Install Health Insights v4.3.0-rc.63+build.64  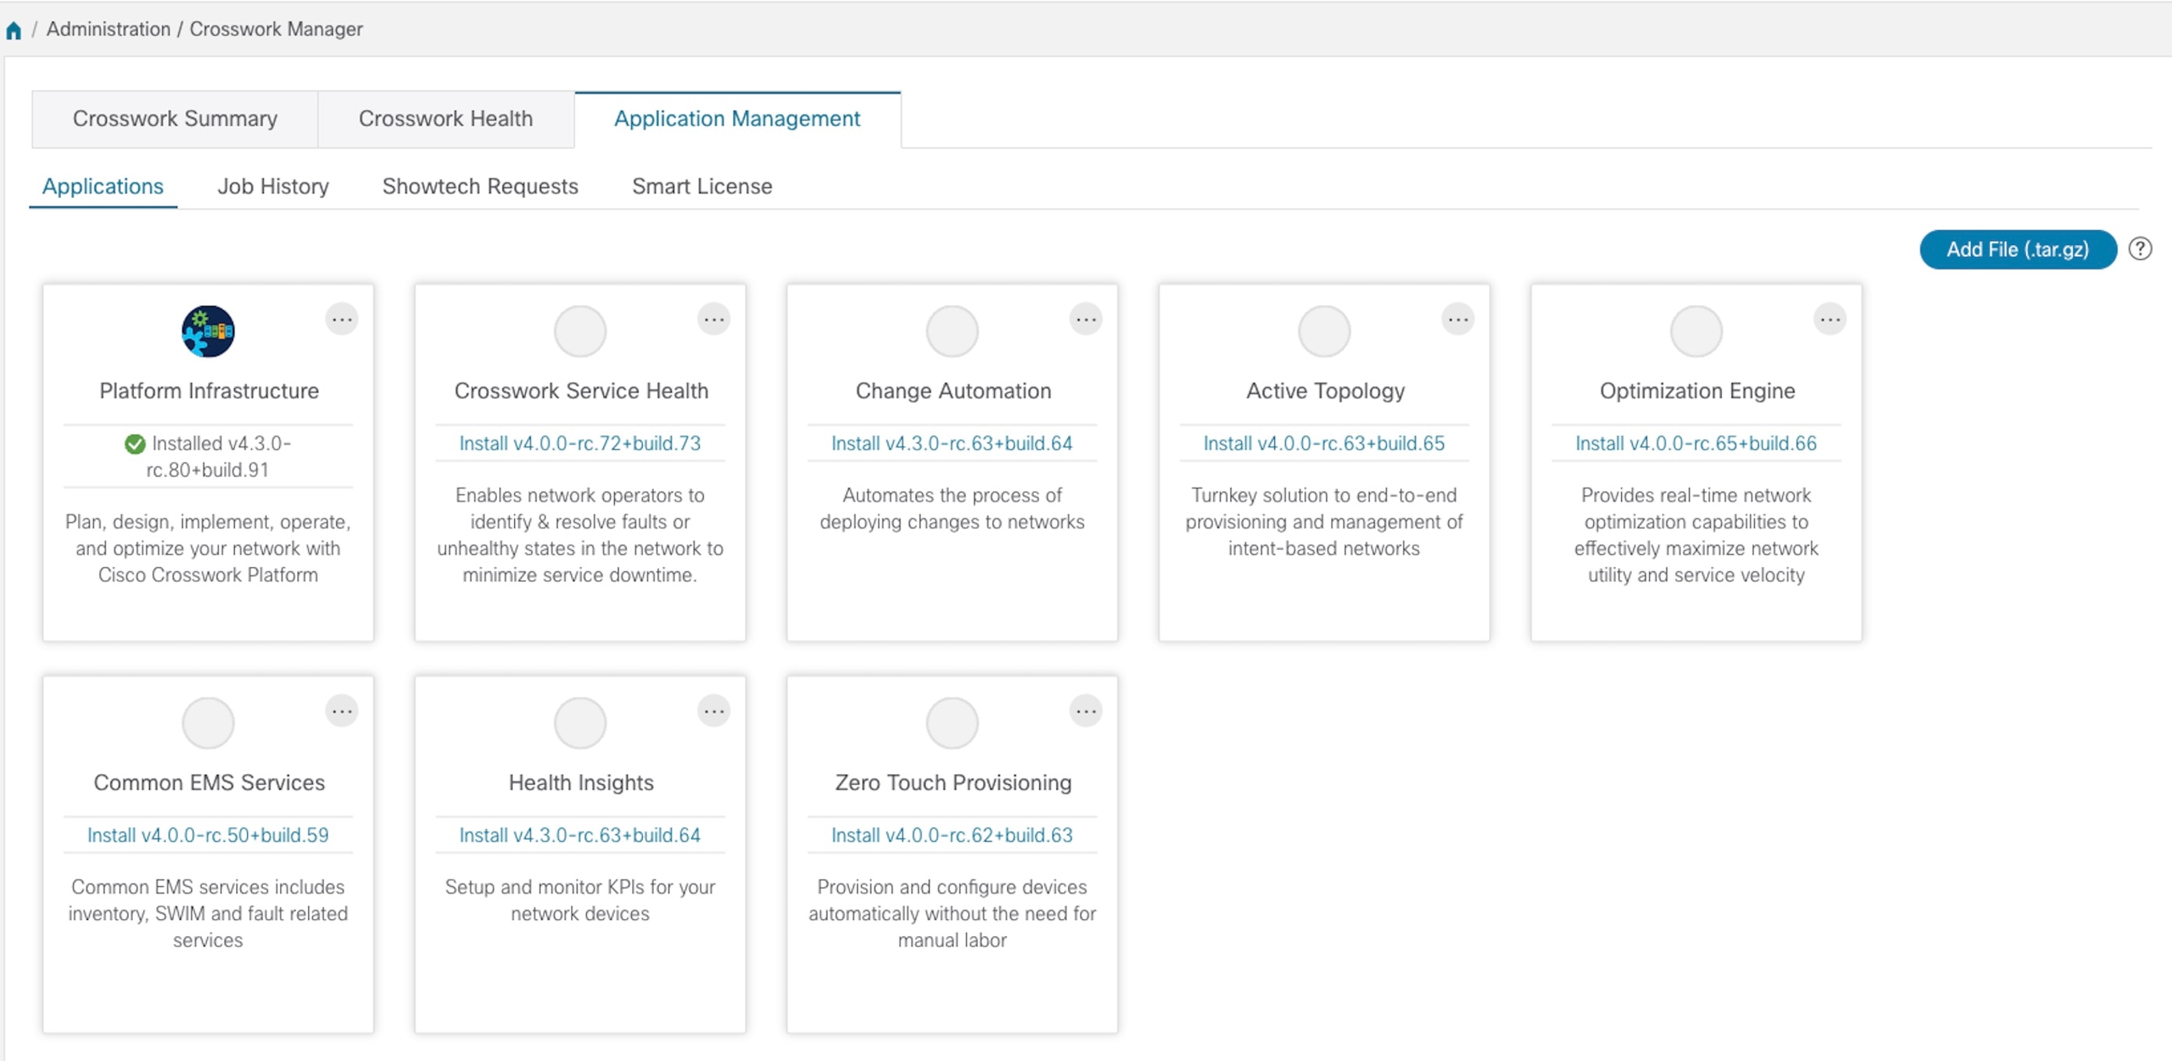(580, 835)
